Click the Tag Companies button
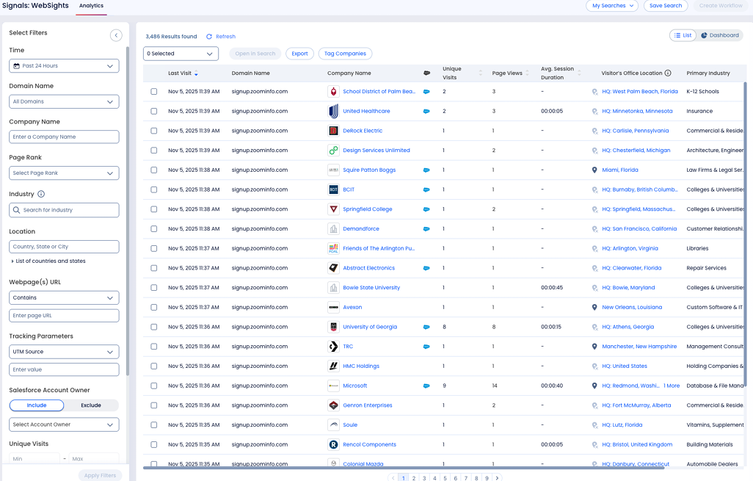Image resolution: width=753 pixels, height=481 pixels. [345, 54]
